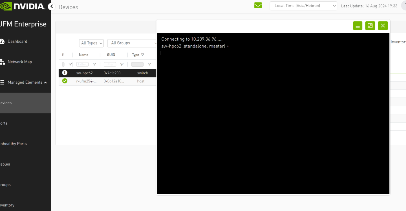Viewport: 406px width, 211px height.
Task: Open the All Types dropdown
Action: pyautogui.click(x=91, y=43)
